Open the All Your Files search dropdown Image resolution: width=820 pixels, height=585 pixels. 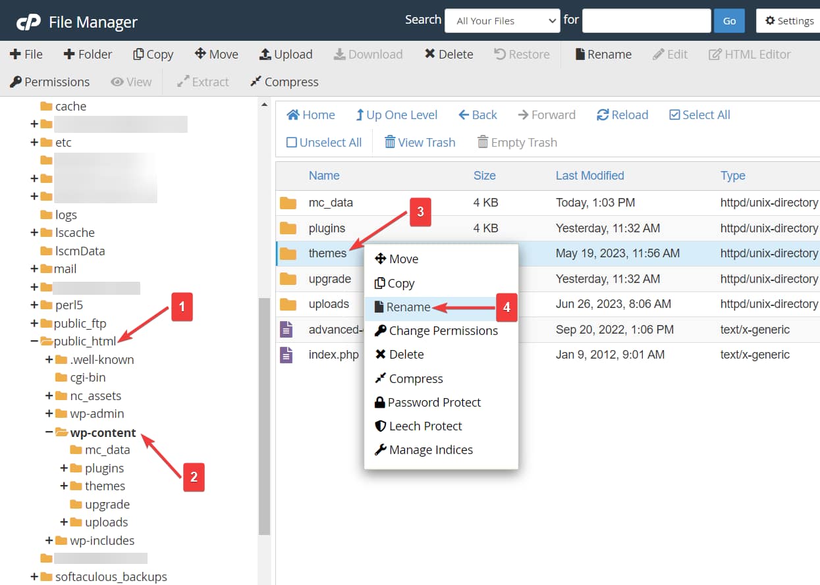[x=502, y=20]
